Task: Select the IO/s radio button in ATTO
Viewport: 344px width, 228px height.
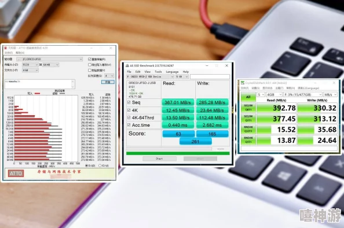Action: tap(100, 166)
